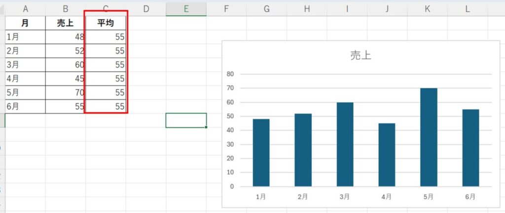Select the 1月 bar in chart
505x213 pixels.
click(x=261, y=153)
